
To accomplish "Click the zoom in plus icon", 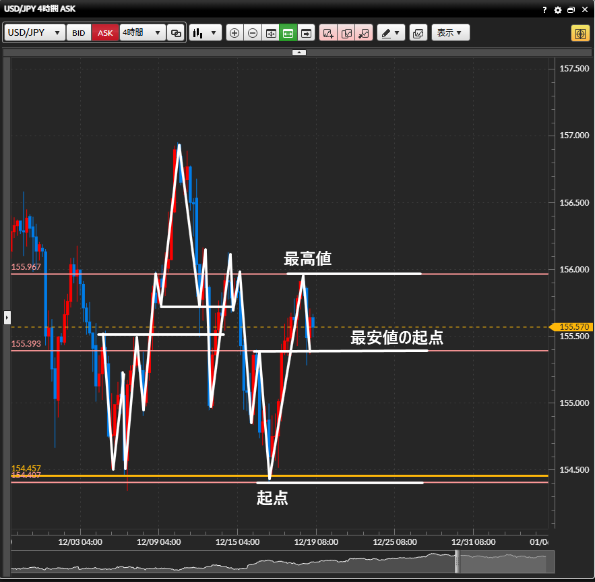I will (x=234, y=33).
